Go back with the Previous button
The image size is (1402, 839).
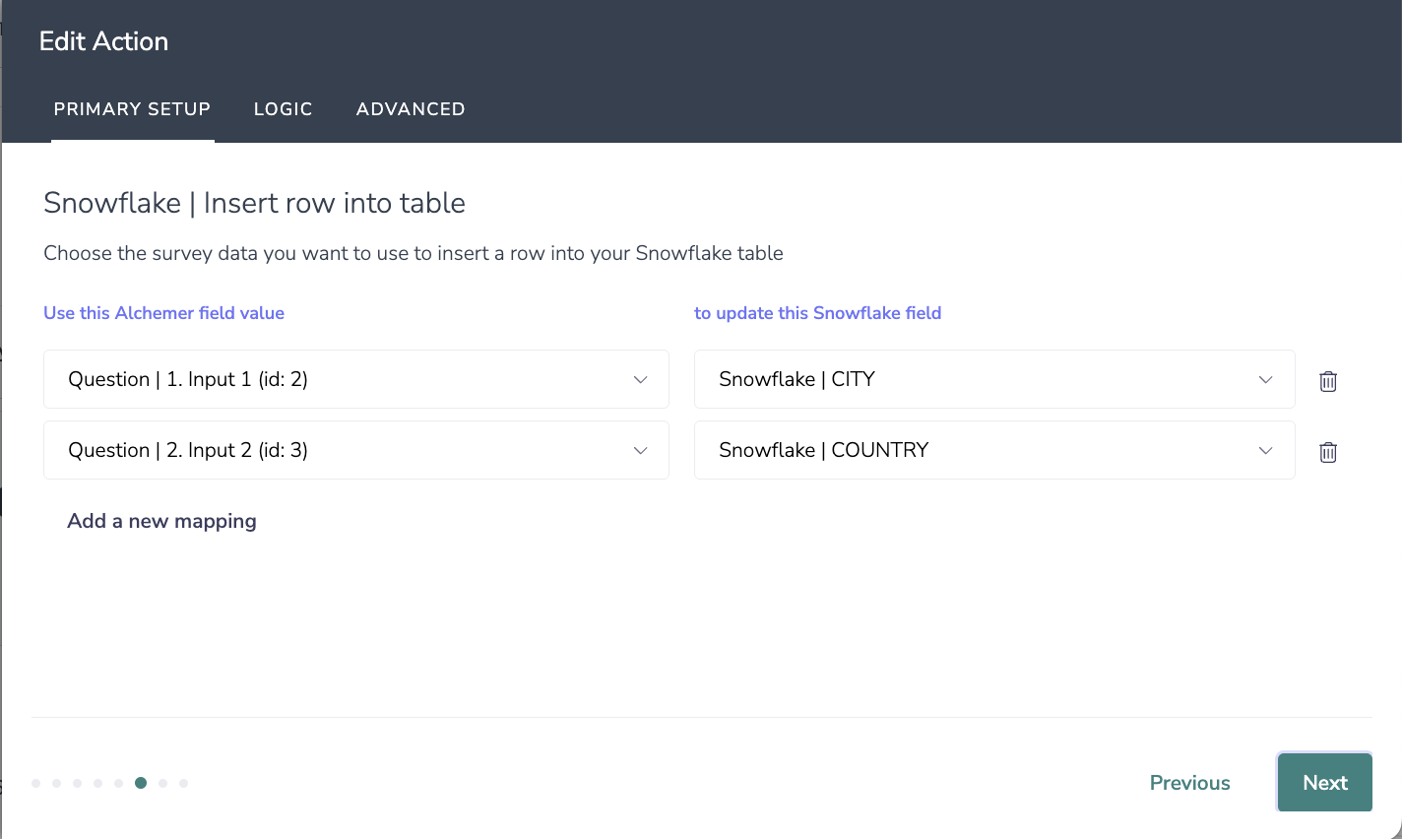click(1189, 783)
